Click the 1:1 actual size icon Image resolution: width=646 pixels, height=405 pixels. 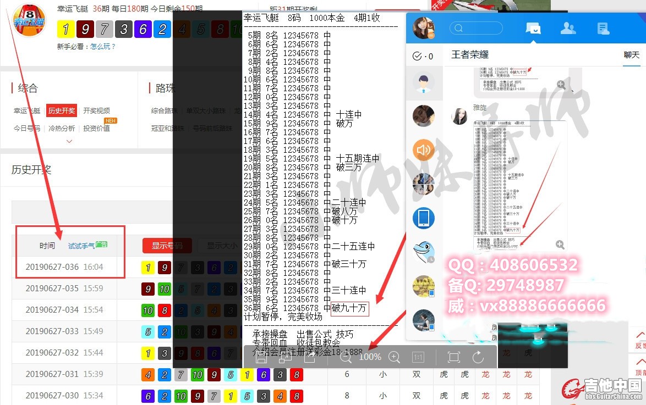coord(418,357)
